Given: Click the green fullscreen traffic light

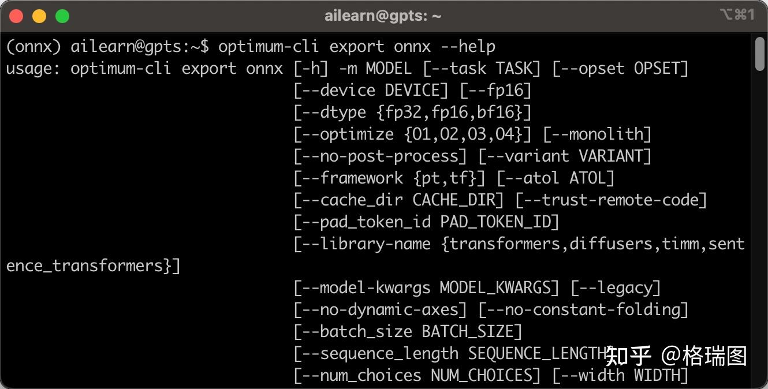Looking at the screenshot, I should [62, 16].
